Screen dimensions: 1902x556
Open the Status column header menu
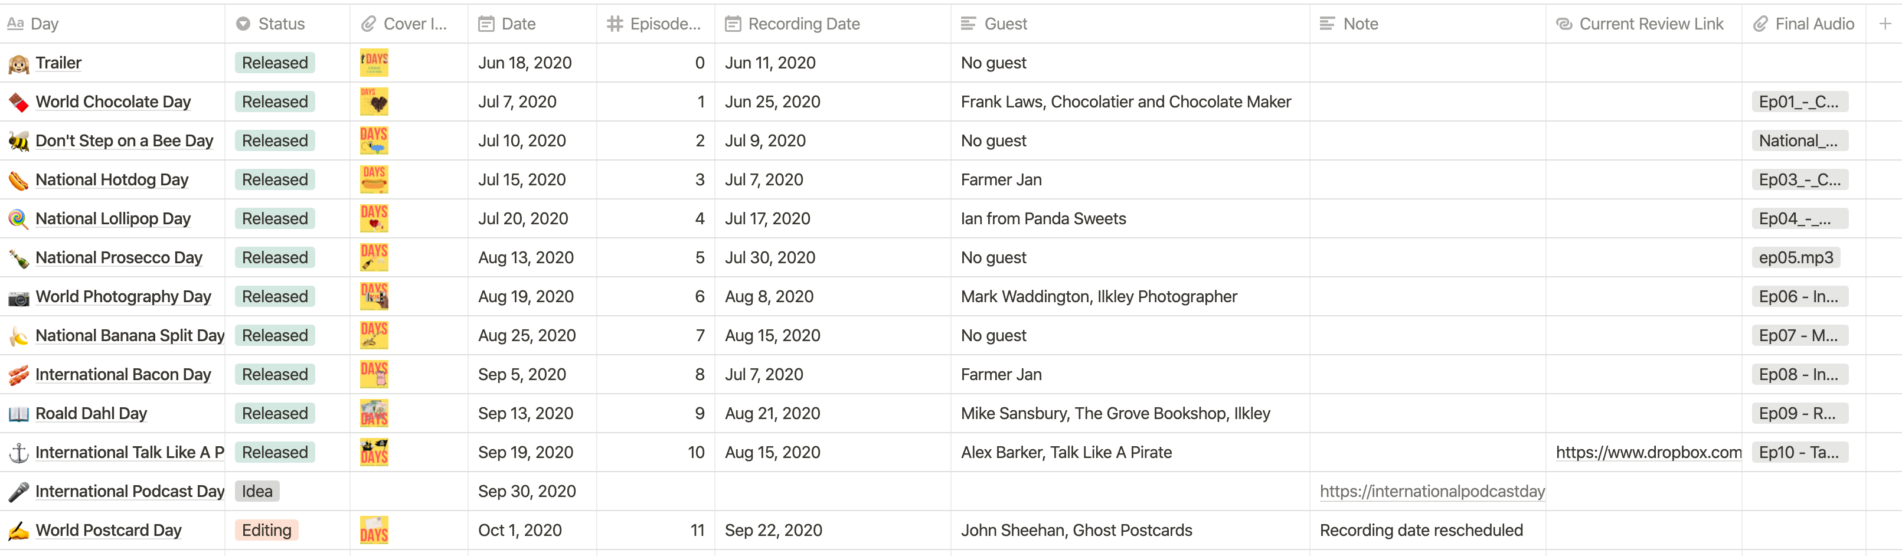(x=280, y=24)
